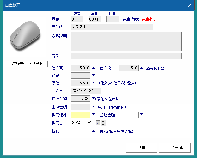
Task: Click the 販売日 down spinner arrow
Action: pos(104,125)
